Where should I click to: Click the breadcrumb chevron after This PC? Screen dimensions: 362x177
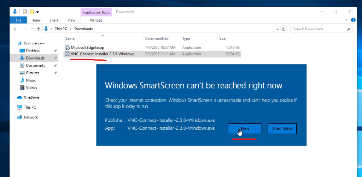point(71,29)
